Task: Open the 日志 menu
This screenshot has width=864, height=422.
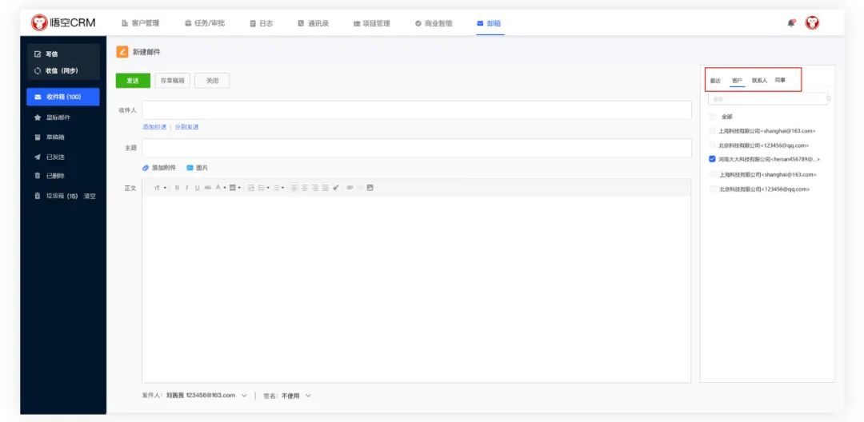Action: coord(261,23)
